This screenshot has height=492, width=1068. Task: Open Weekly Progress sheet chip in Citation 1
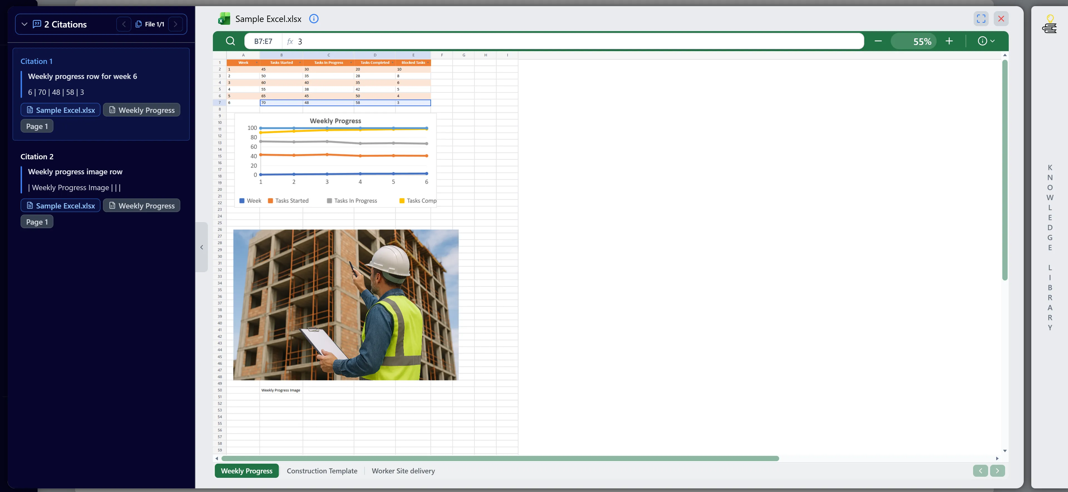point(141,110)
